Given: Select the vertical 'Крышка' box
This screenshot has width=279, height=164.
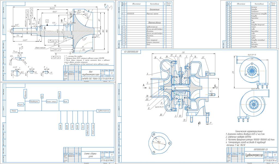Looking at the screenshot, I should click(x=59, y=94).
